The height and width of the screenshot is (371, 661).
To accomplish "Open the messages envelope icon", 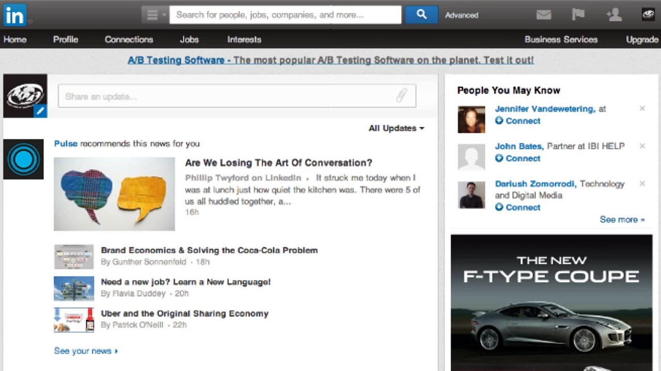I will tap(544, 15).
